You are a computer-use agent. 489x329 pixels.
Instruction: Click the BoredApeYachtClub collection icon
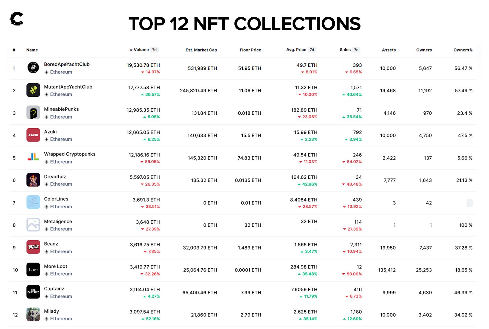pyautogui.click(x=33, y=68)
